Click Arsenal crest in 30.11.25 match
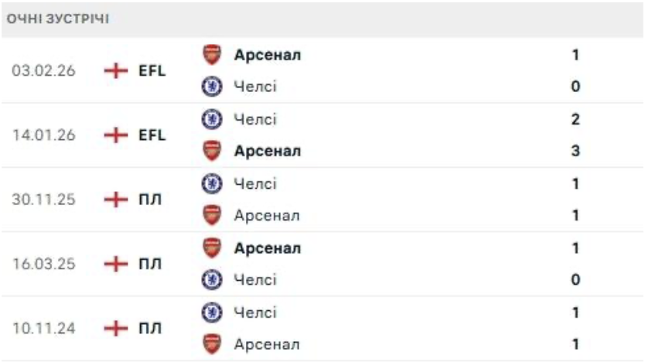 click(210, 215)
